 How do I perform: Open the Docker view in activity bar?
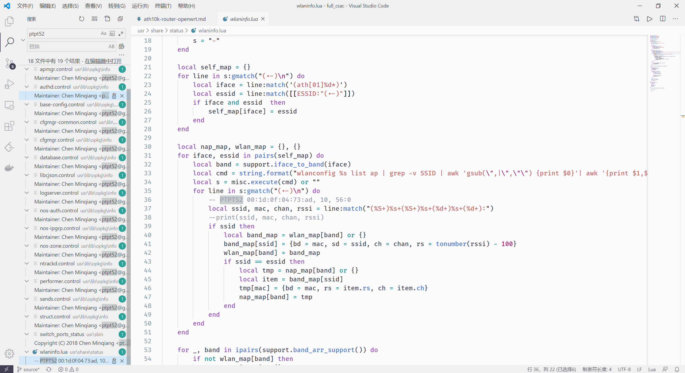pyautogui.click(x=9, y=168)
